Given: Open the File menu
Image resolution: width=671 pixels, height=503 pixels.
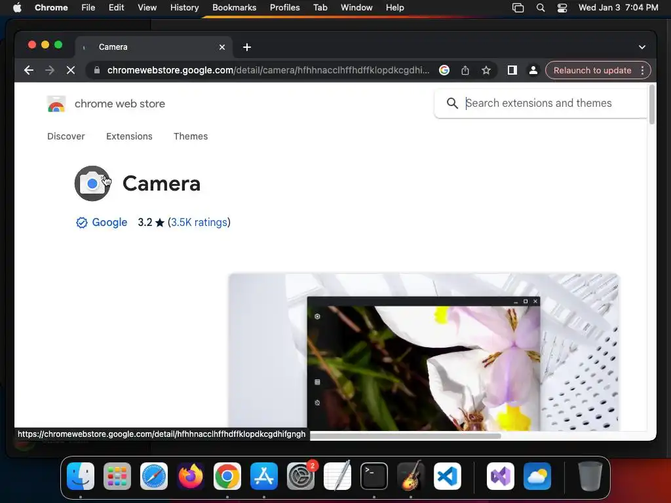Looking at the screenshot, I should tap(88, 8).
